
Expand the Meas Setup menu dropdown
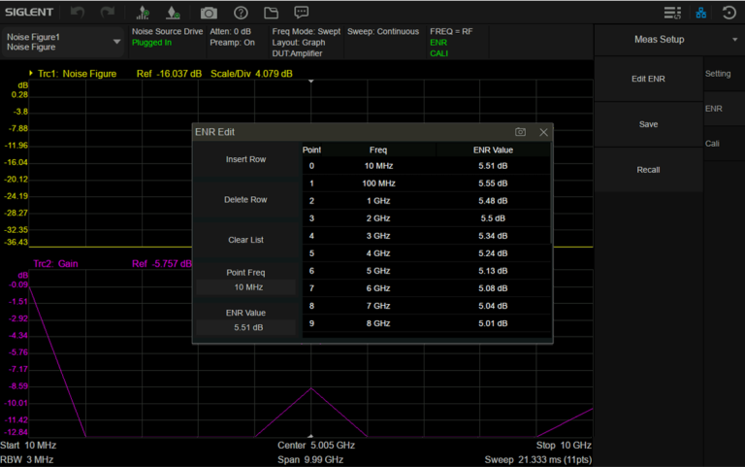tap(734, 40)
